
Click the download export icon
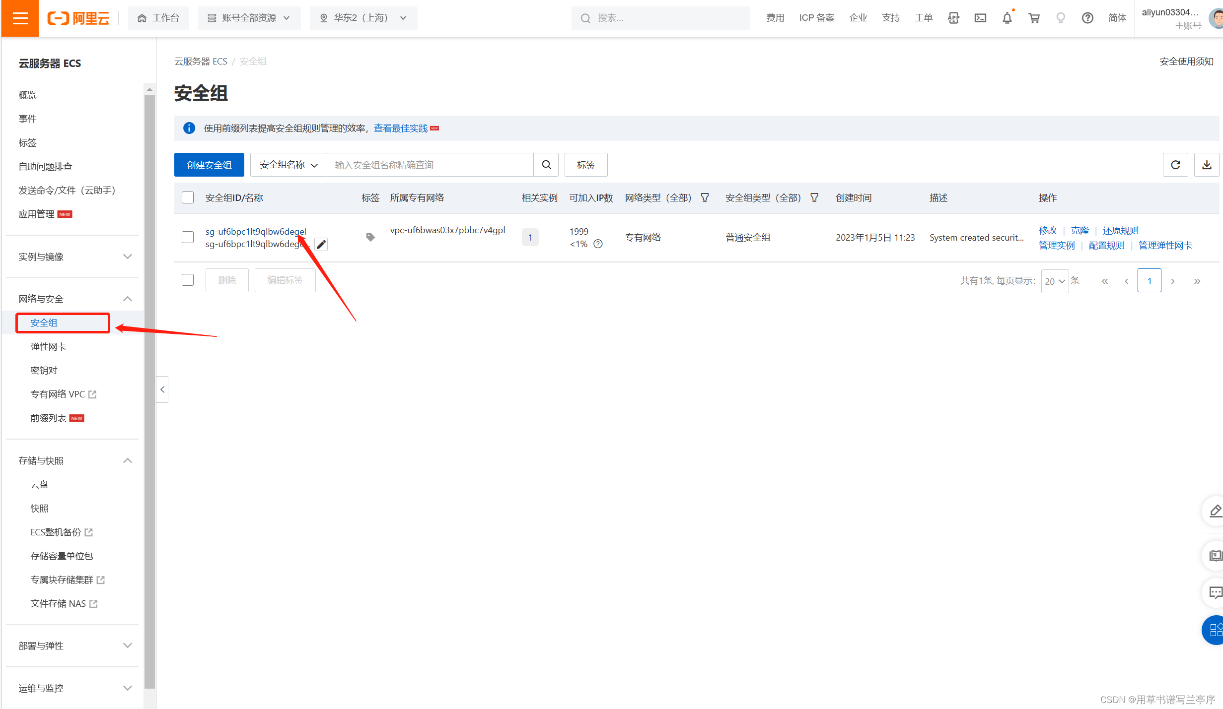[x=1206, y=165]
